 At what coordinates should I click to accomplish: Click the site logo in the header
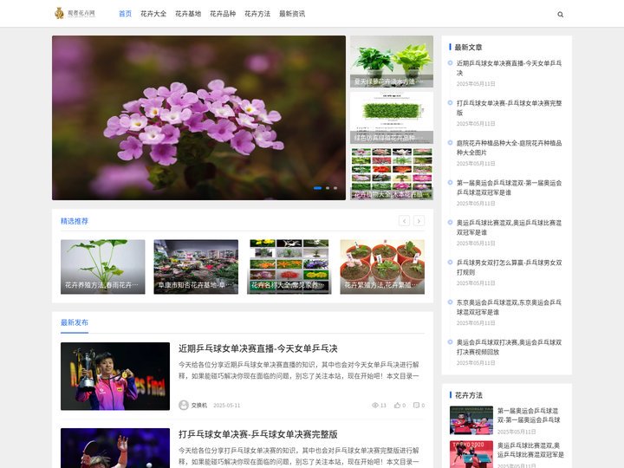[x=75, y=14]
